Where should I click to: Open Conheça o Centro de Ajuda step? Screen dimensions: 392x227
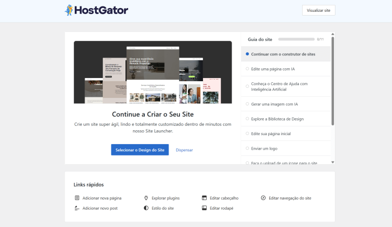pos(286,87)
